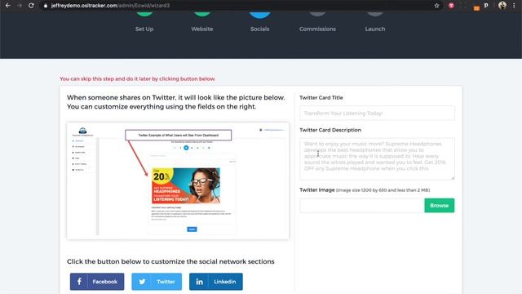Click the address bar URL
The height and width of the screenshot is (294, 522).
click(110, 6)
